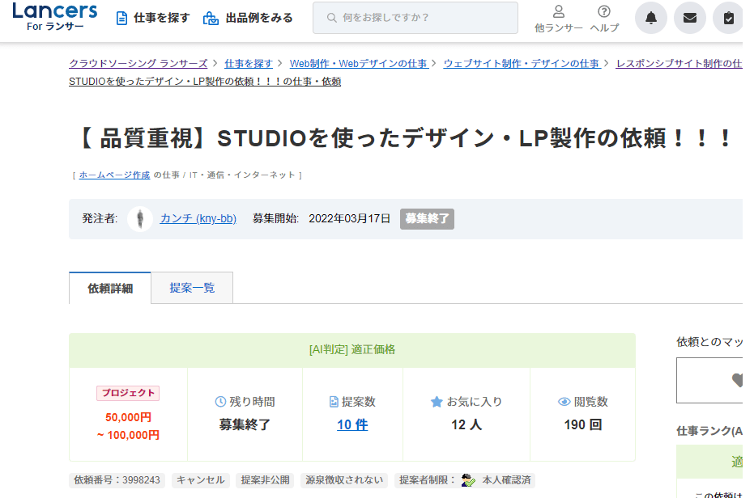Click the search input field
This screenshot has height=498, width=754.
click(415, 18)
